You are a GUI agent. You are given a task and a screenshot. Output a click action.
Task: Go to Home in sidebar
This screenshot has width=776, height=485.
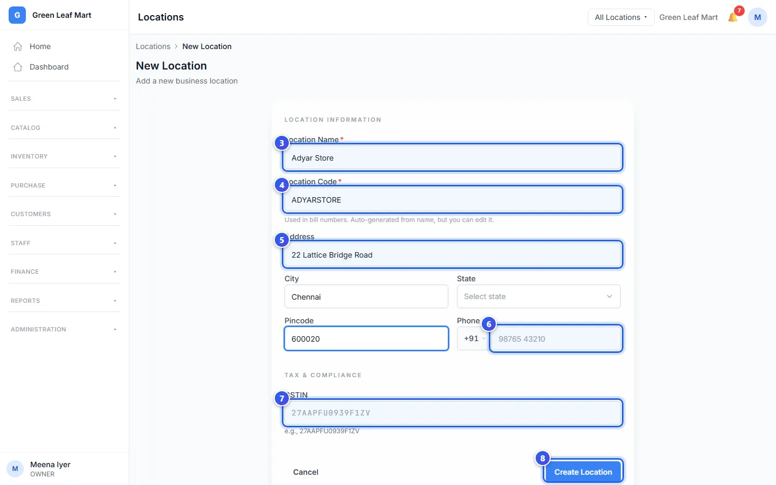point(64,46)
